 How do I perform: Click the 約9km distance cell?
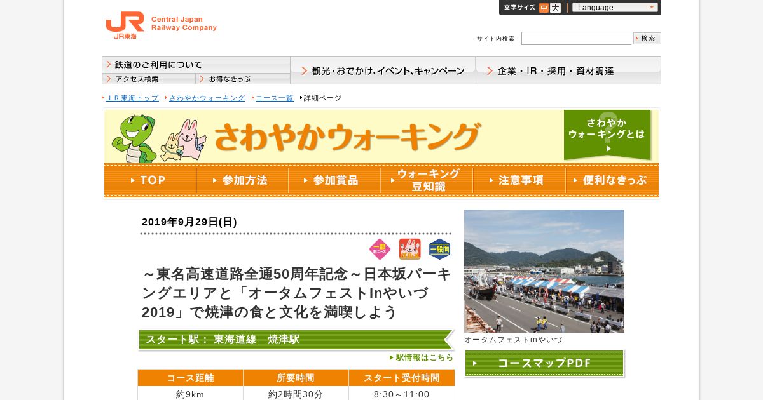click(190, 394)
